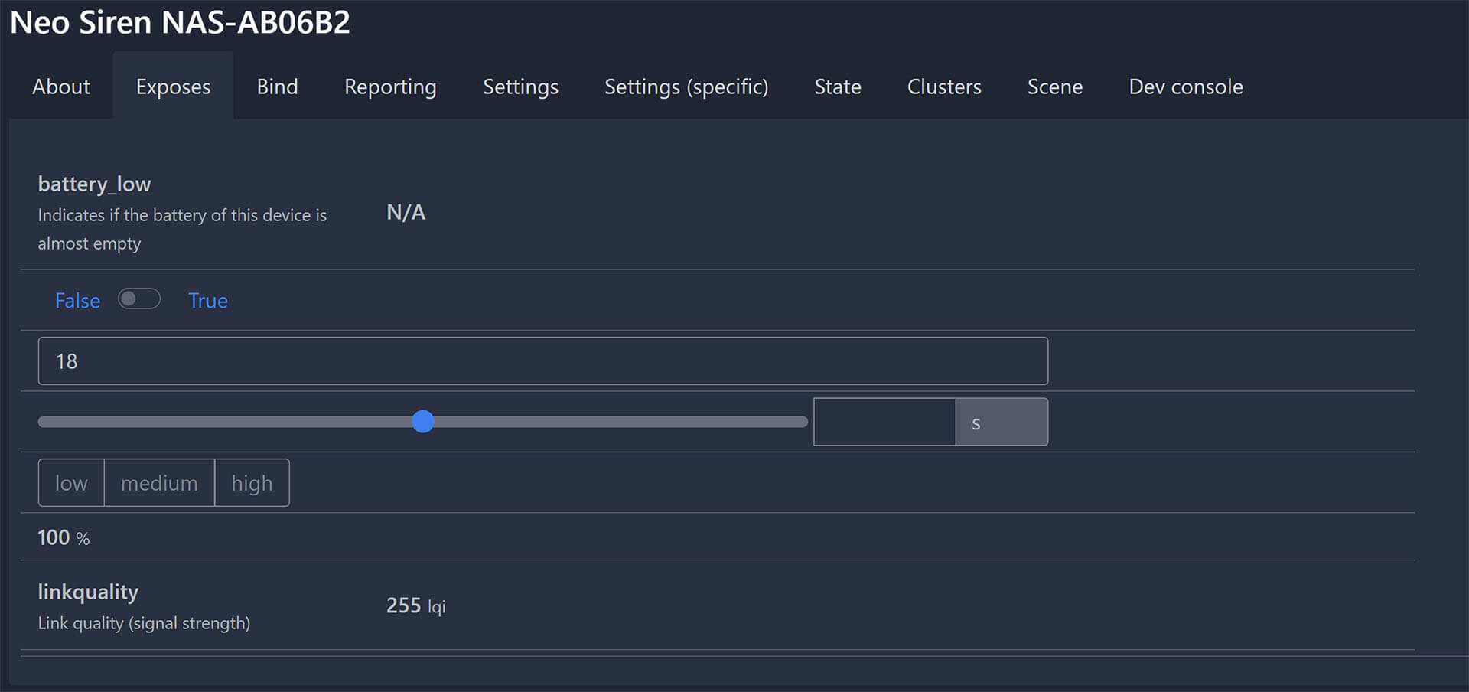1469x692 pixels.
Task: Switch to the Clusters tab
Action: 943,86
